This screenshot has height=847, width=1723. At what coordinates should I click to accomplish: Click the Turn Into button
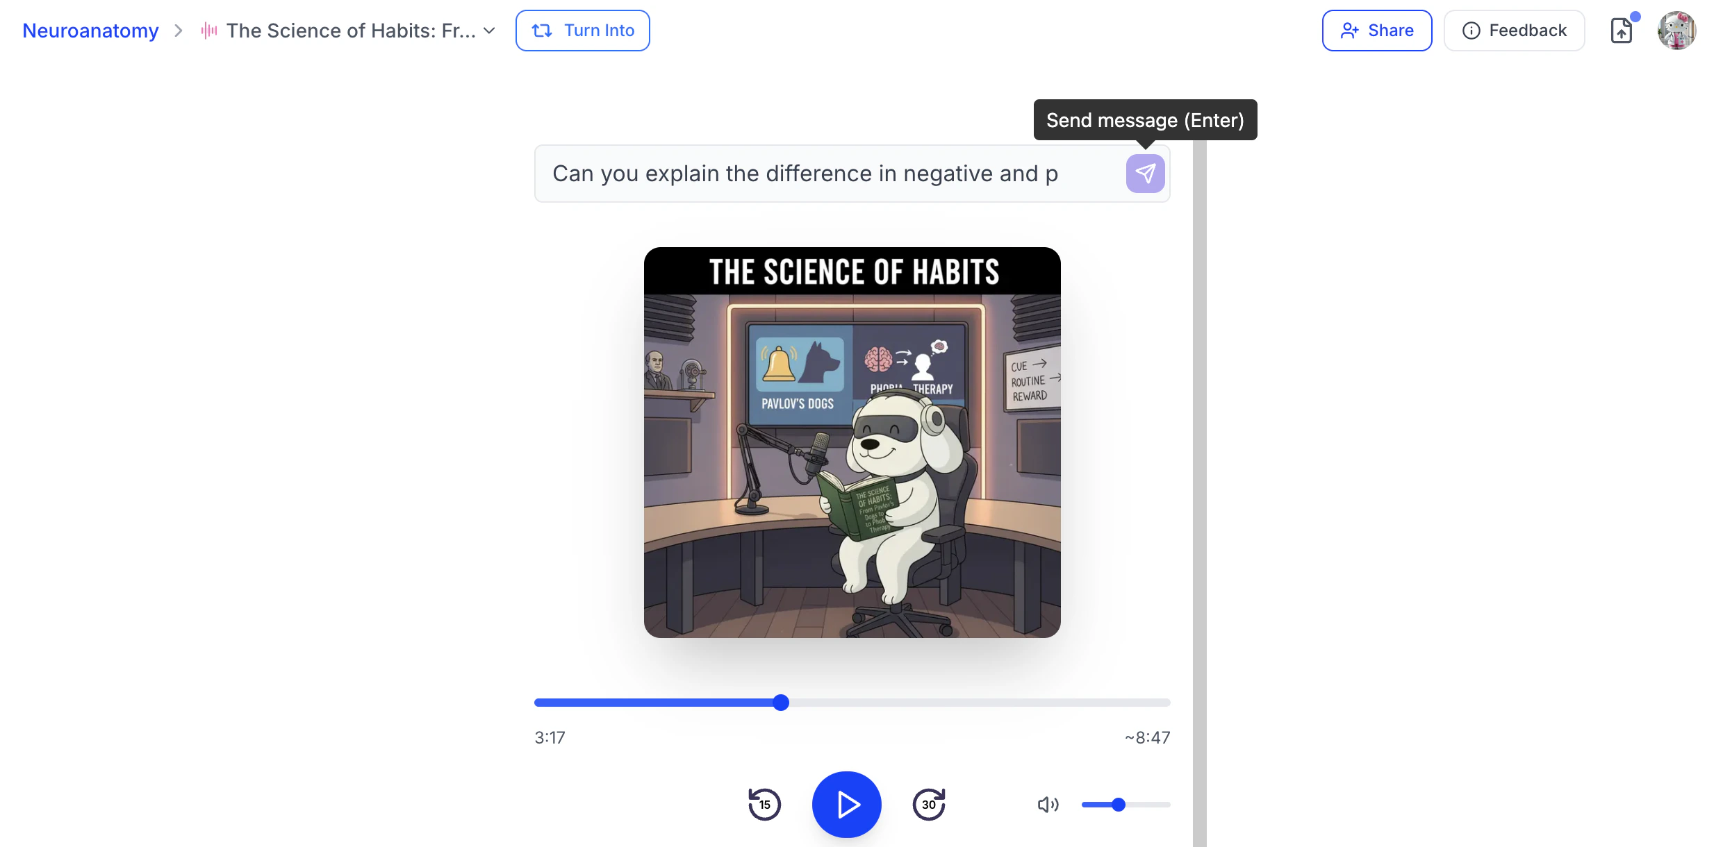(x=582, y=31)
